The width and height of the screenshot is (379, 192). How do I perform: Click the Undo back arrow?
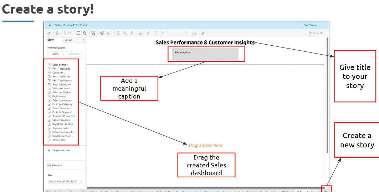[58, 33]
